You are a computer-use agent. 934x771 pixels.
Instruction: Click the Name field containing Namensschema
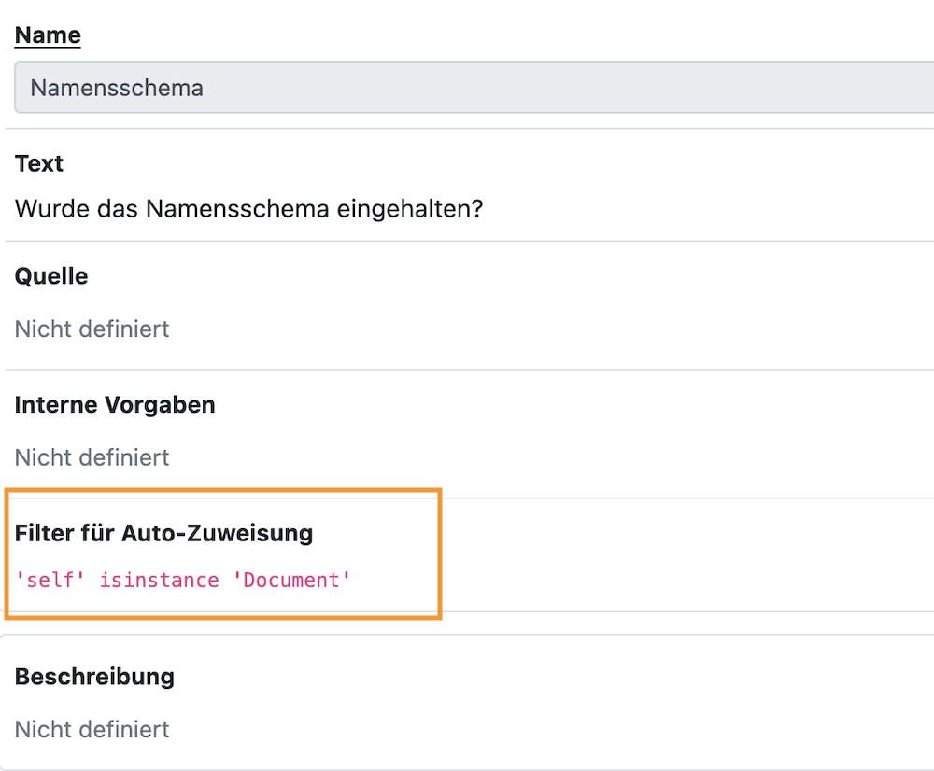pos(467,88)
